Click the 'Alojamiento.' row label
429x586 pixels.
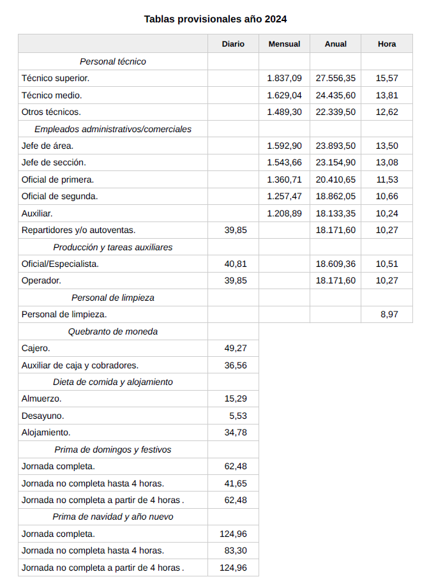[46, 432]
